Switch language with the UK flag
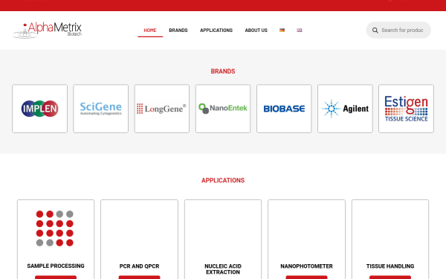Screen dimensions: 446x279 (x=300, y=31)
